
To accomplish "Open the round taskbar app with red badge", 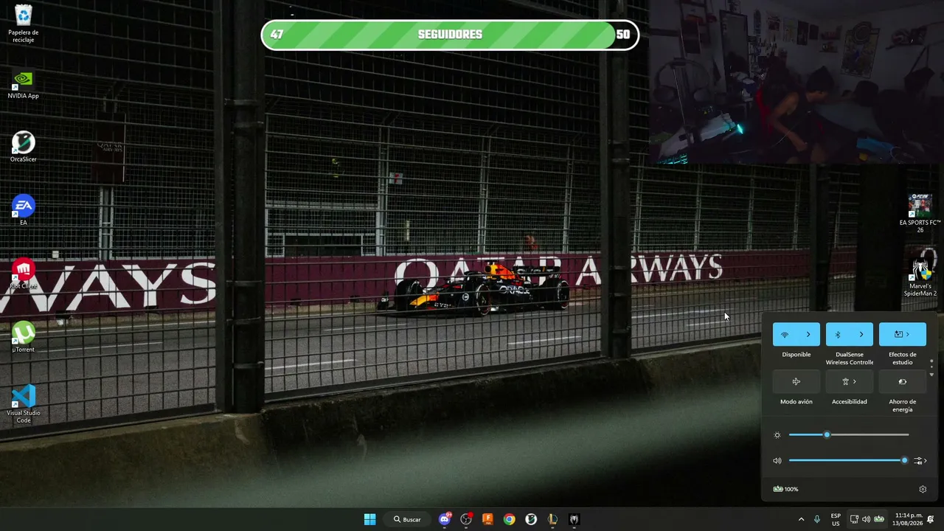I will tap(466, 519).
